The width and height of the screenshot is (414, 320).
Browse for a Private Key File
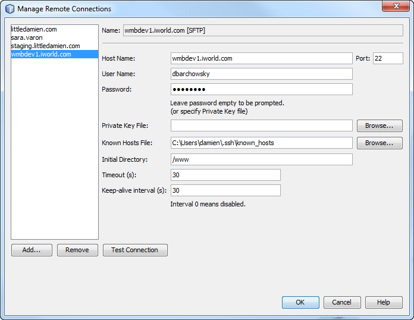(379, 126)
